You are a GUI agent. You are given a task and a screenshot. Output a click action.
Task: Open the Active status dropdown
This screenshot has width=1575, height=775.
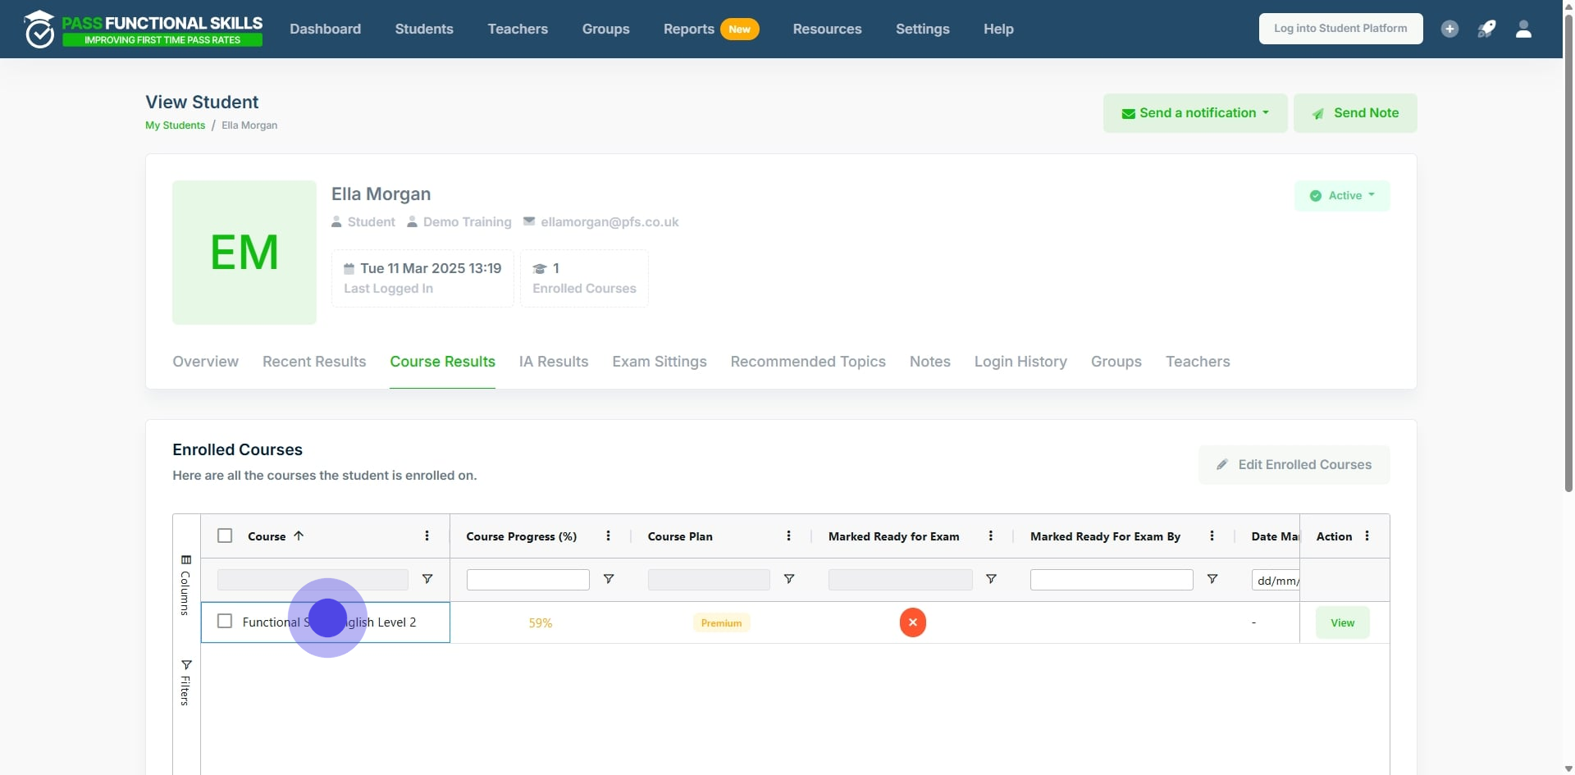1342,195
